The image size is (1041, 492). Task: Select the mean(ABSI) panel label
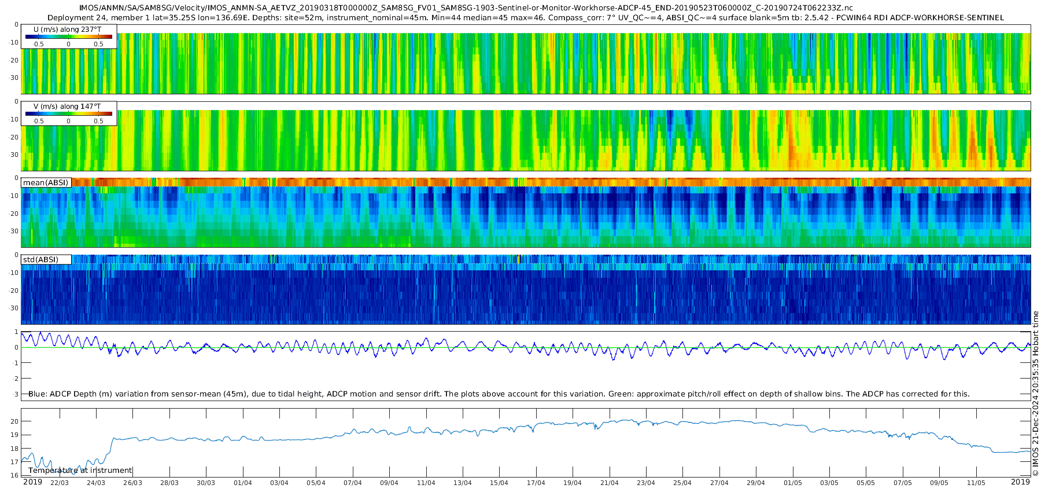[46, 183]
